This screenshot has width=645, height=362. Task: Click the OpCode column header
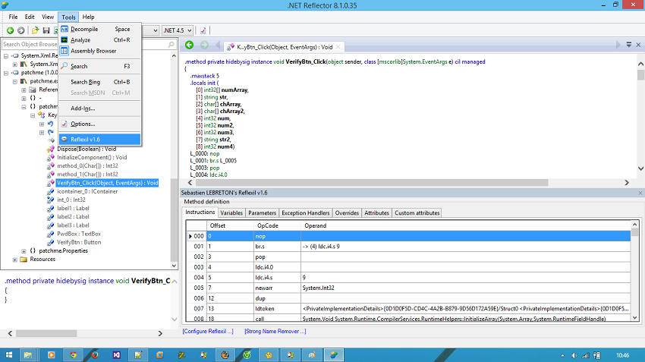coord(277,225)
